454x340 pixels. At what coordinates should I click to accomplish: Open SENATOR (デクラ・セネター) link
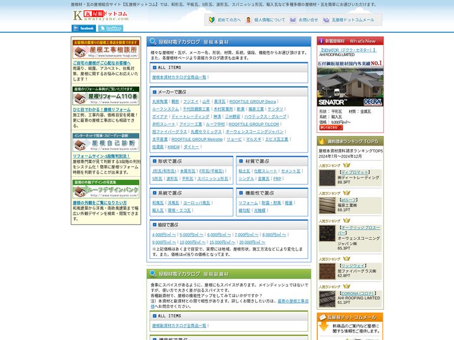(x=347, y=50)
